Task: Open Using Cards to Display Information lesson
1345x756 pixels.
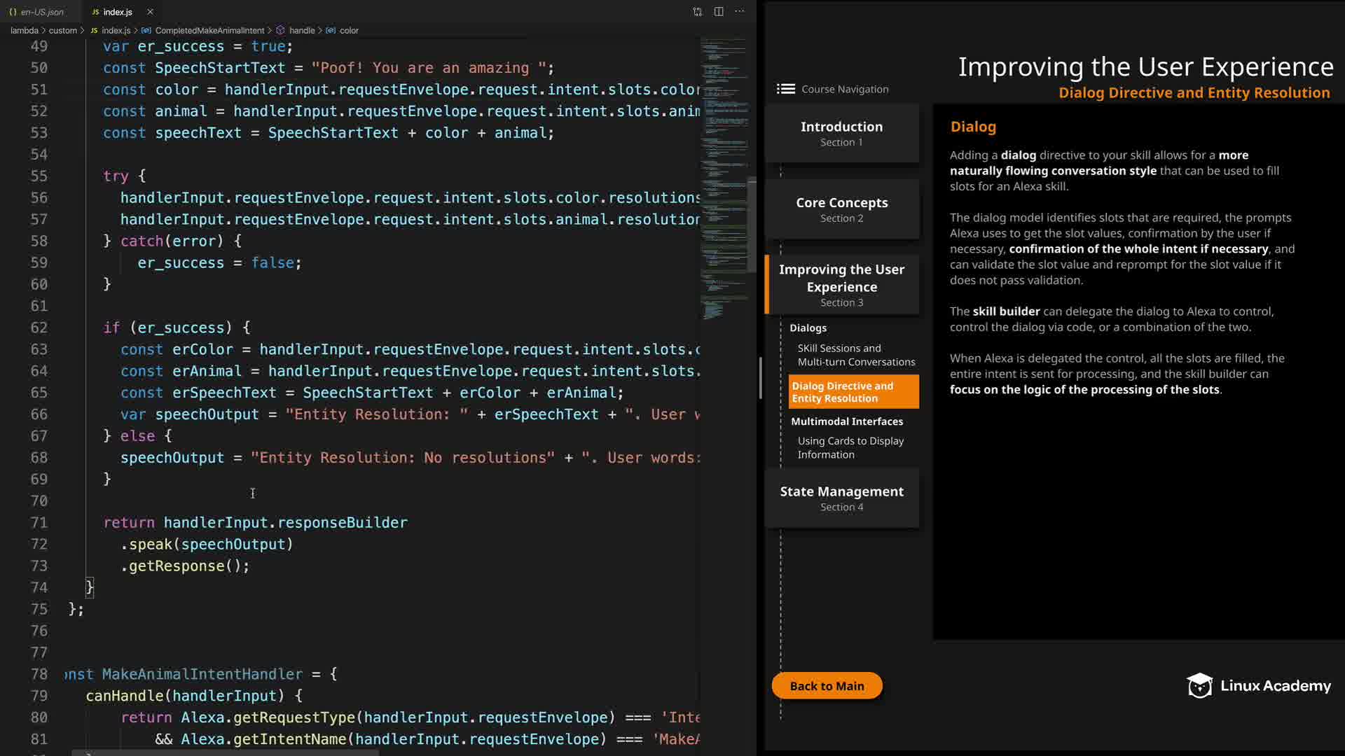Action: [850, 447]
